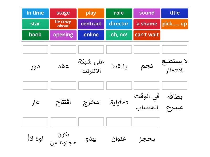Click the green "oh, no!" tile

point(119,35)
